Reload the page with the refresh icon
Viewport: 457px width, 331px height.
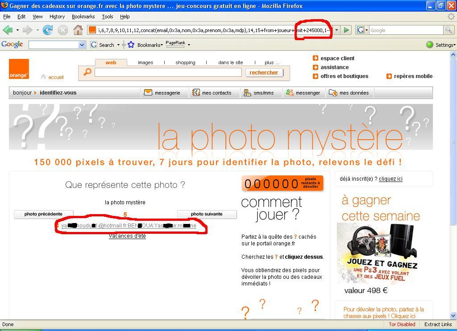pos(48,30)
